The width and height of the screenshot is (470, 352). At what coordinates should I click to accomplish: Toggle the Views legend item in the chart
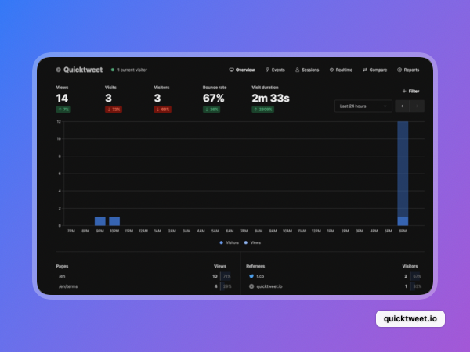(x=252, y=242)
